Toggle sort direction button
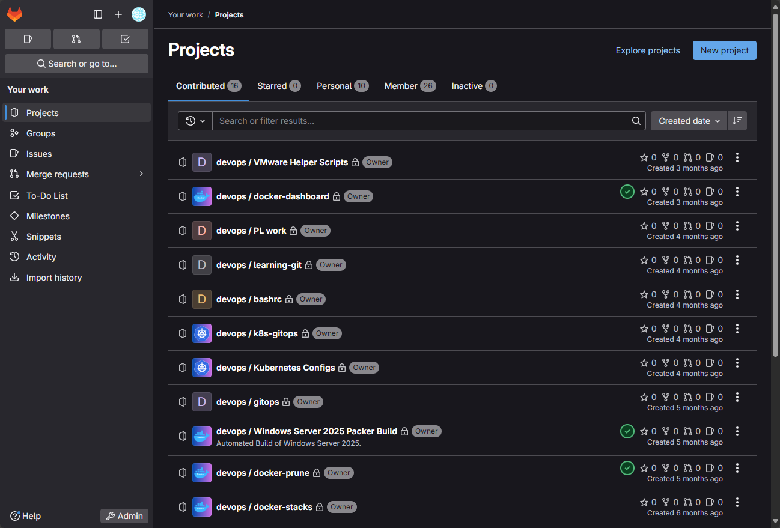 point(737,121)
